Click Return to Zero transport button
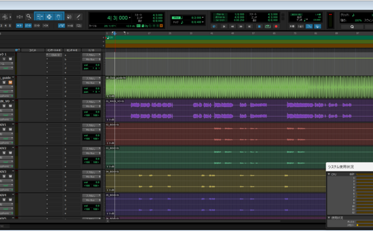The height and width of the screenshot is (231, 373). point(224,26)
